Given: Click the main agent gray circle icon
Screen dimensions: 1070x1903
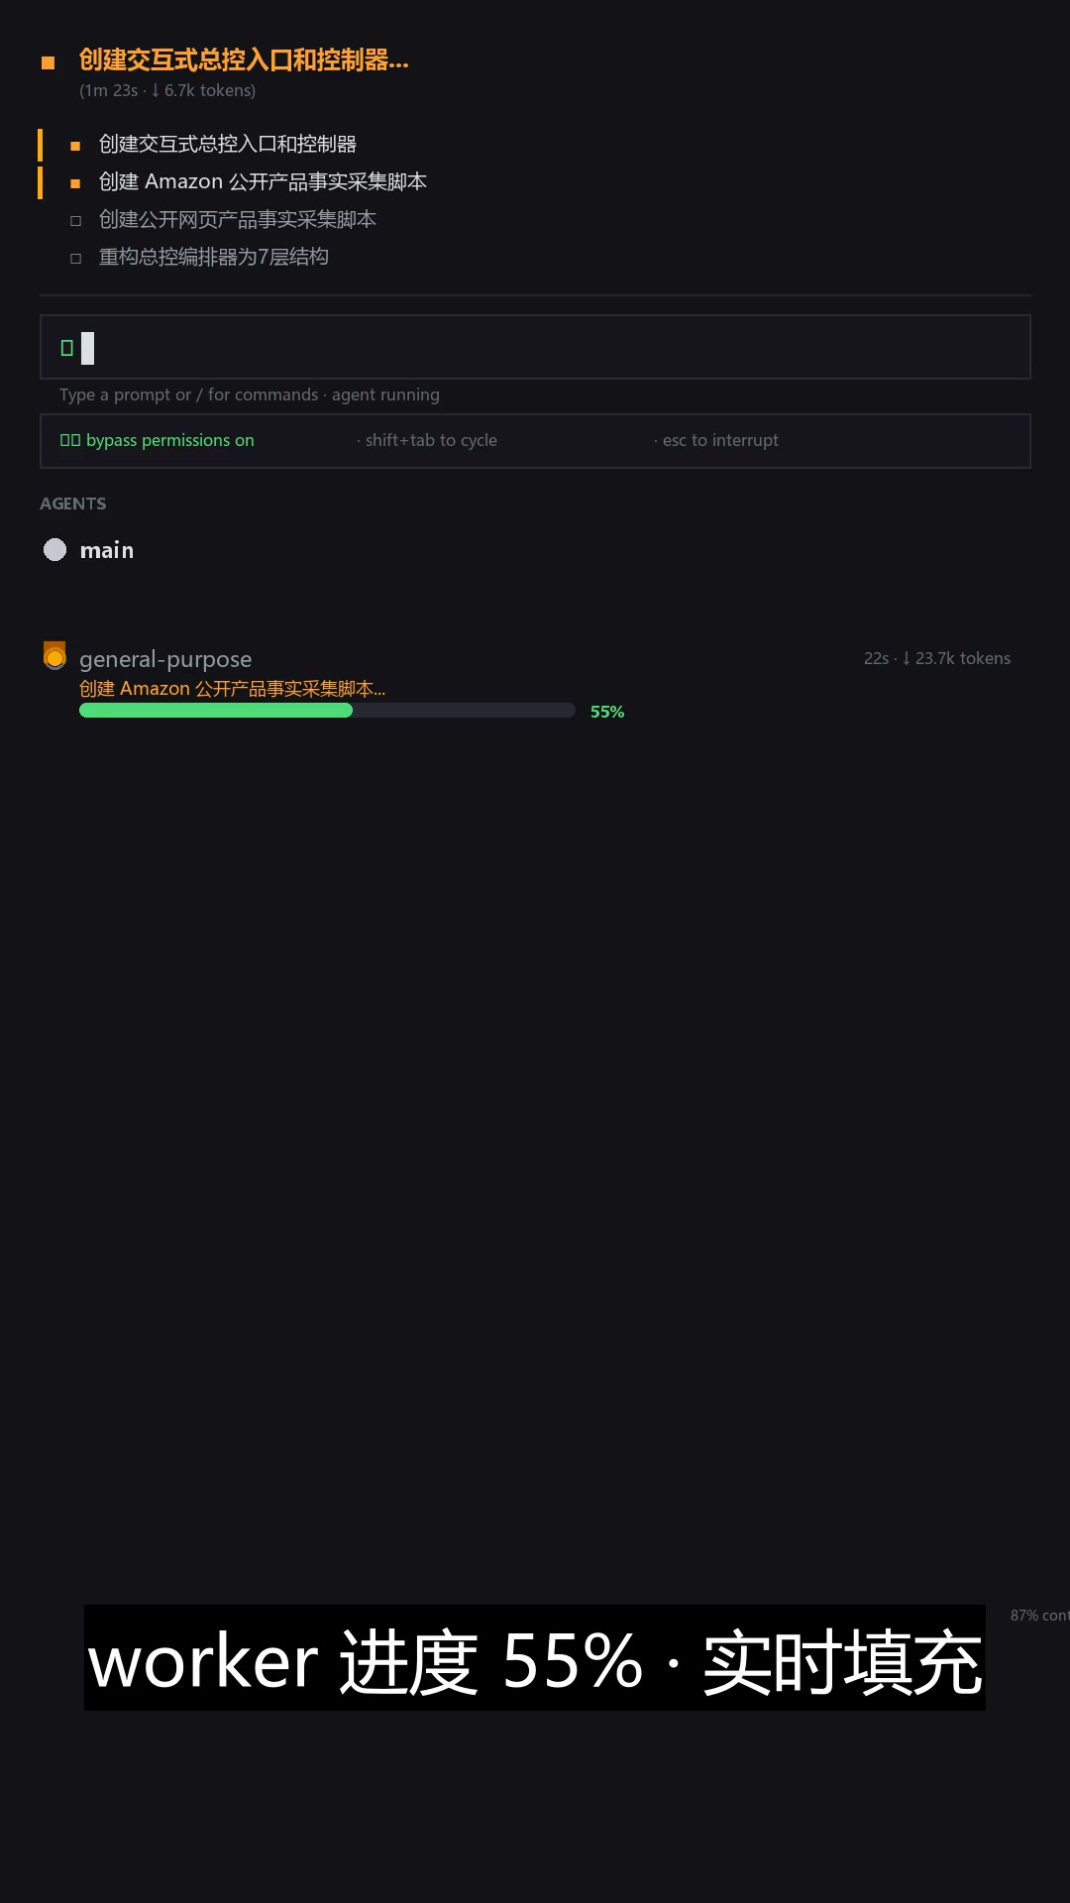Looking at the screenshot, I should point(55,550).
